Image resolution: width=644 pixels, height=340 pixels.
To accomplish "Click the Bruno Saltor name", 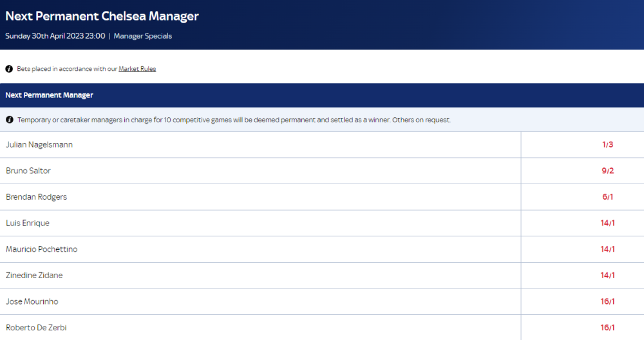I will [28, 171].
